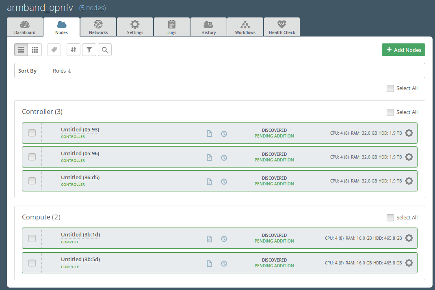
Task: Switch to the Workflows tab
Action: (245, 27)
